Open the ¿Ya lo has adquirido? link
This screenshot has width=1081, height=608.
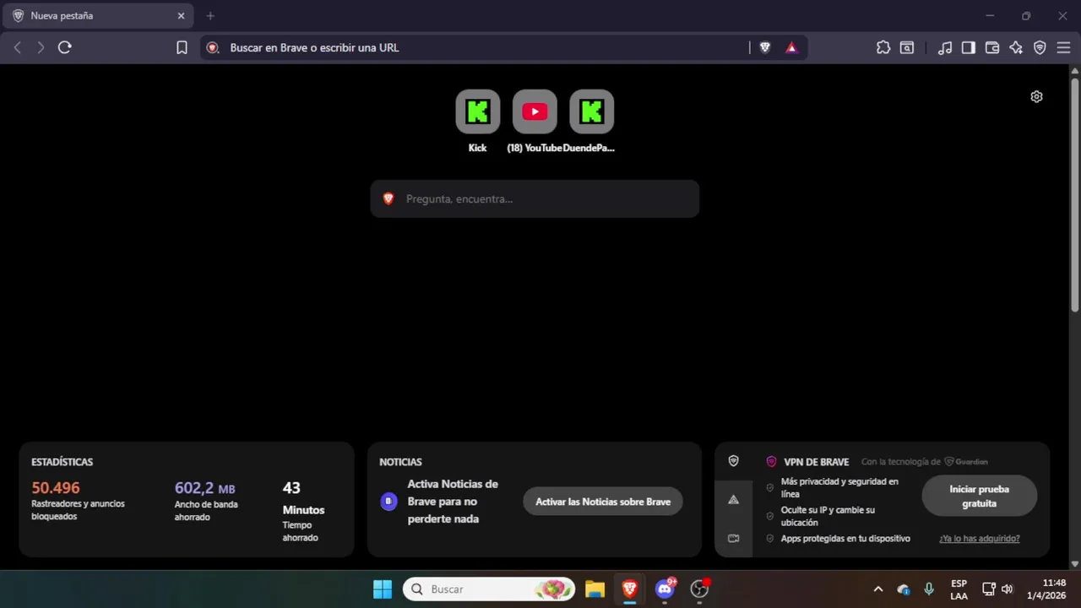click(x=979, y=539)
